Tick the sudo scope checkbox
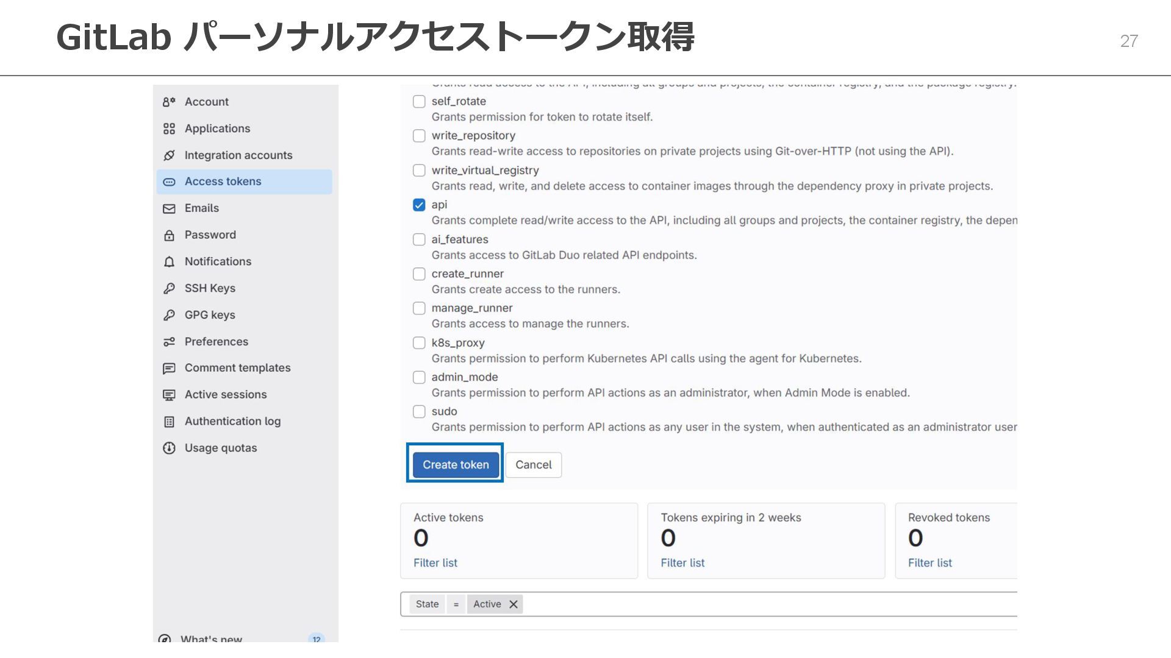1171x658 pixels. point(419,412)
